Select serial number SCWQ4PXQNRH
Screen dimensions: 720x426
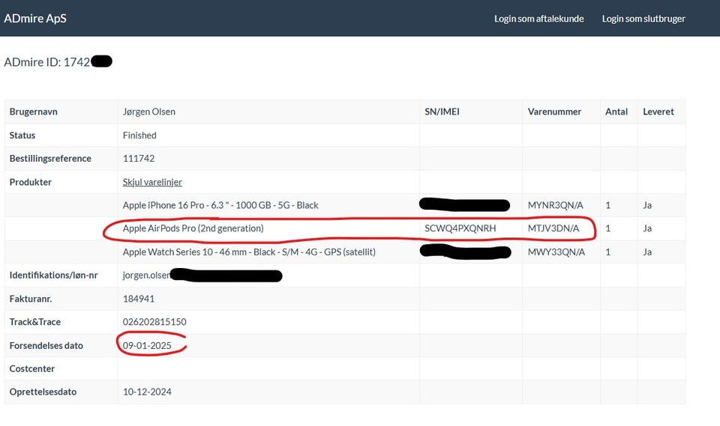click(x=460, y=228)
